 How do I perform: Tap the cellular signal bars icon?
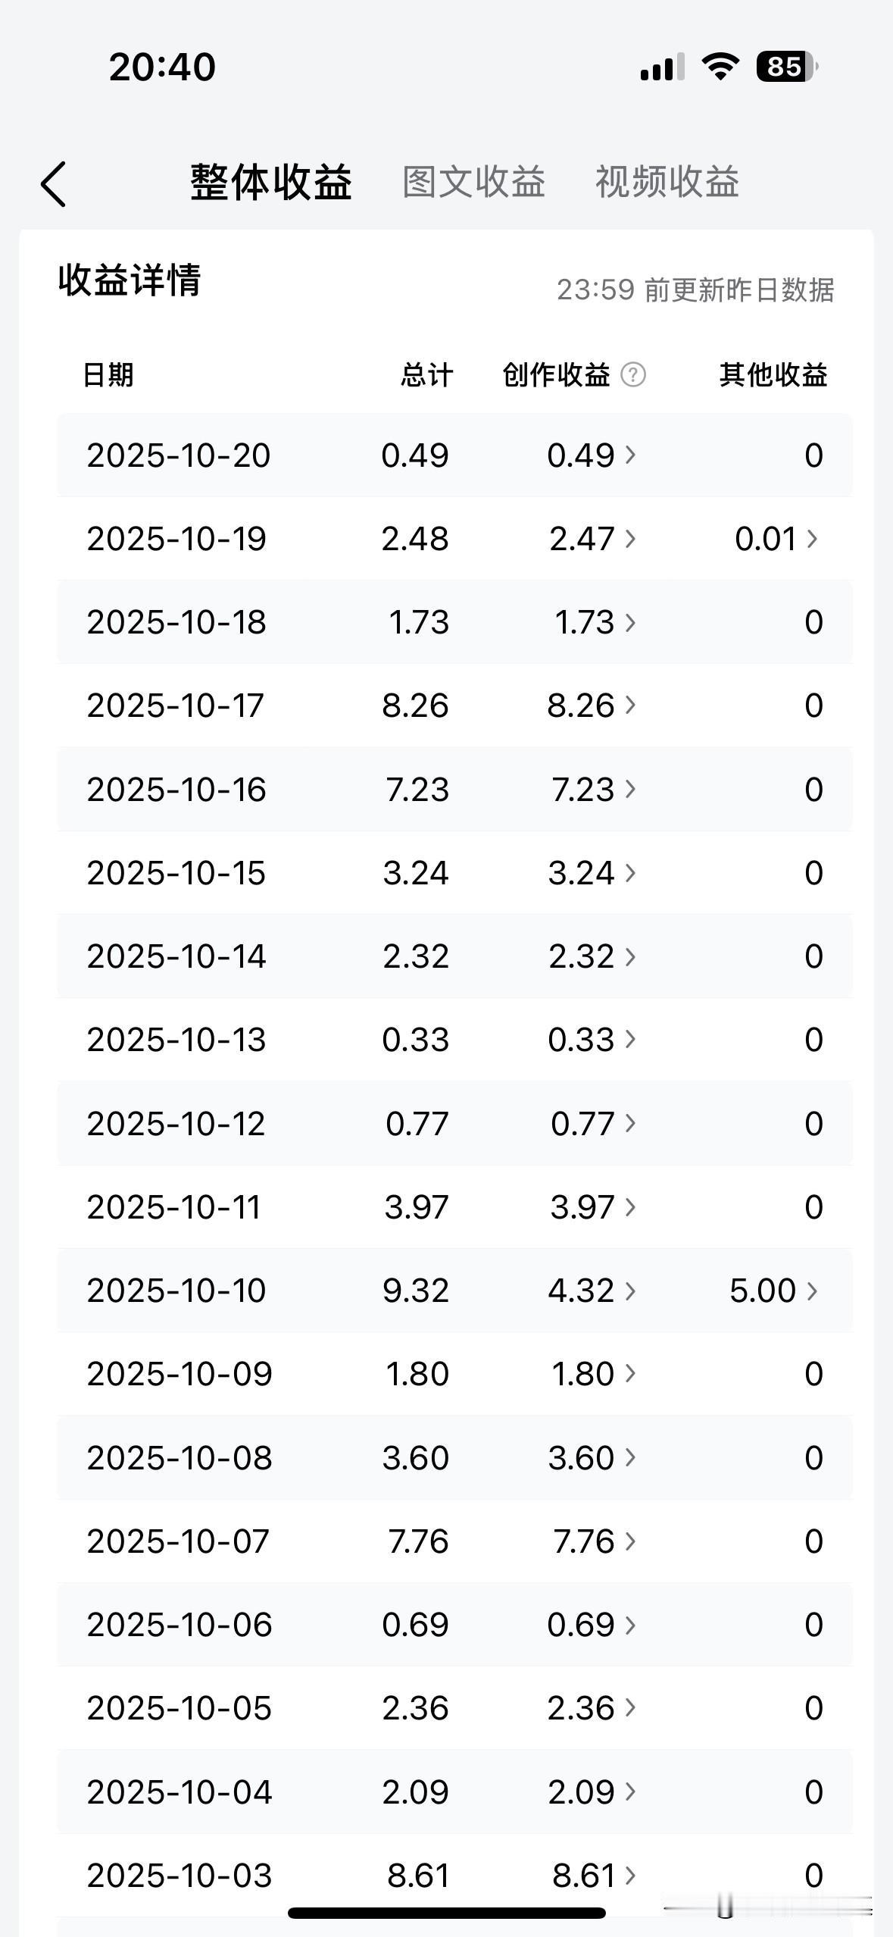pyautogui.click(x=662, y=67)
